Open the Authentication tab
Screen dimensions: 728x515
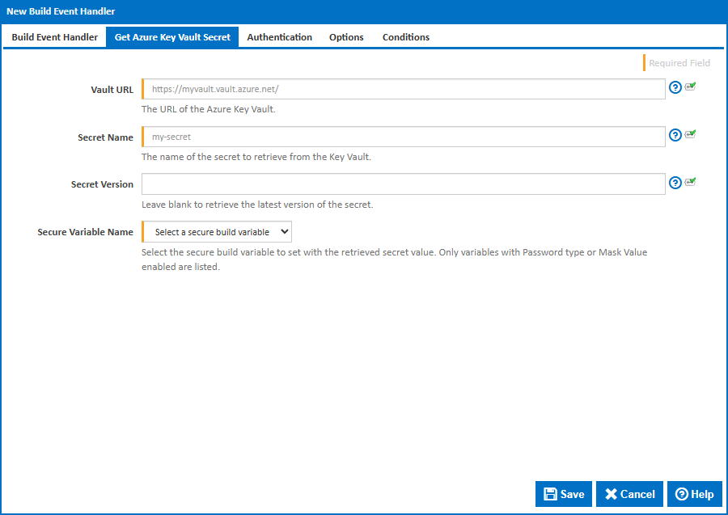(279, 37)
